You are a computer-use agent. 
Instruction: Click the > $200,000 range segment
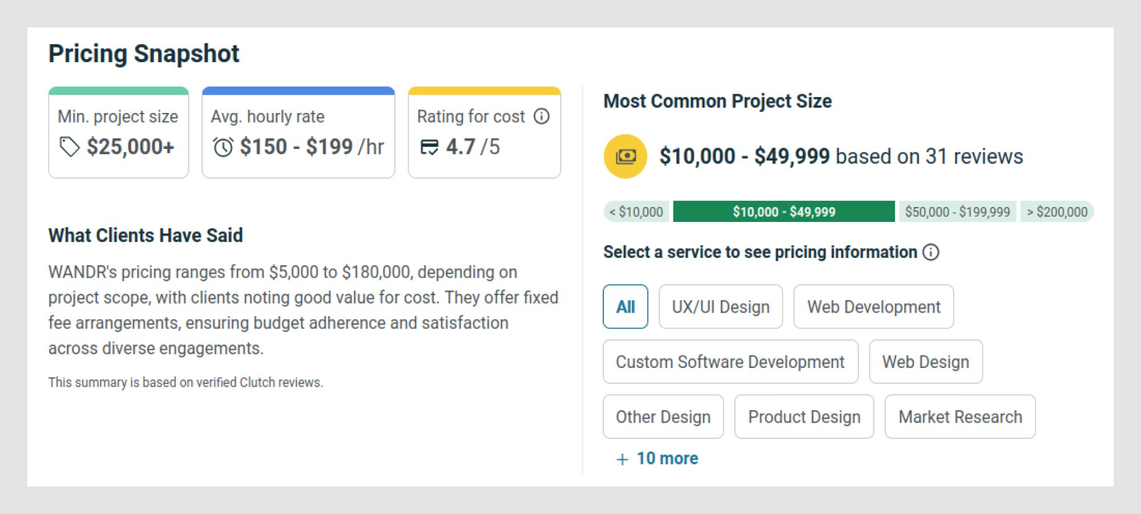tap(1057, 212)
